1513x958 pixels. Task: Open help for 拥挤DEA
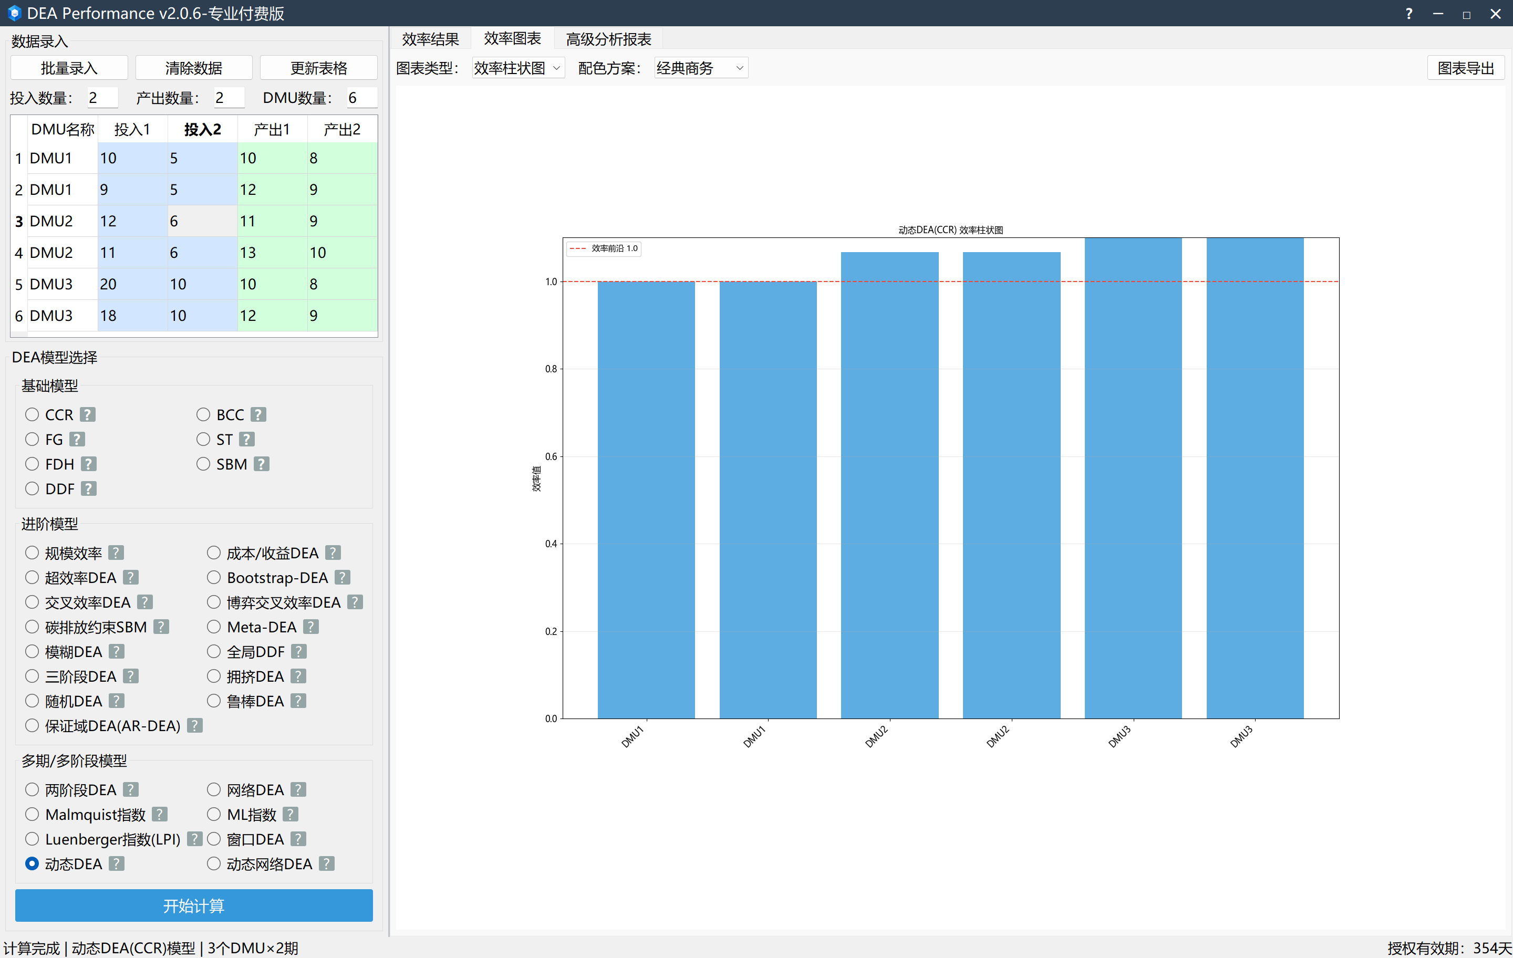point(298,676)
